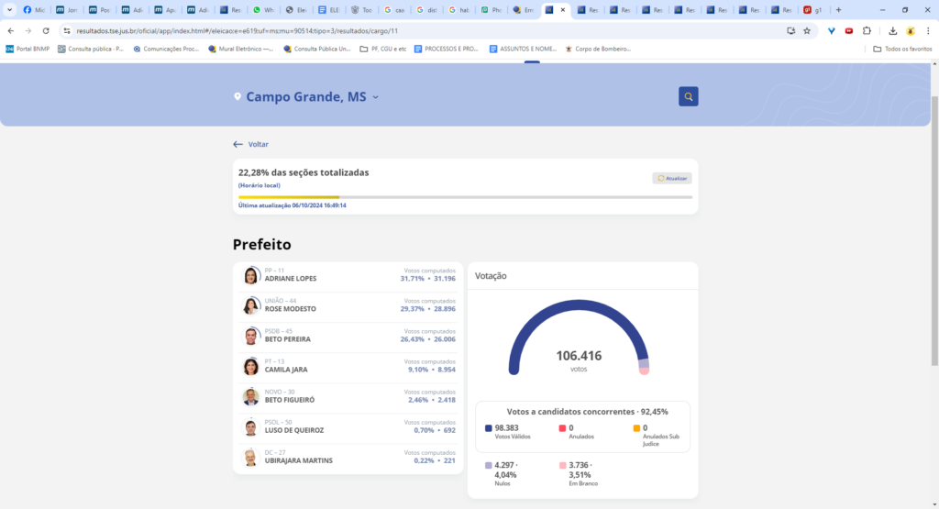Screen dimensions: 939x509
Task: Click the Votos Válidos blue legend swatch
Action: (x=488, y=427)
